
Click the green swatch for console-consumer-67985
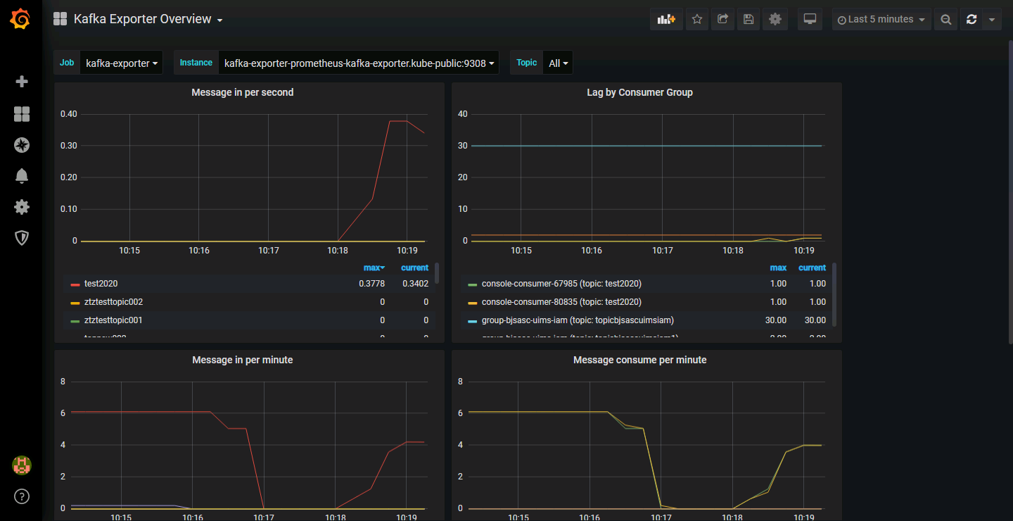click(x=472, y=284)
